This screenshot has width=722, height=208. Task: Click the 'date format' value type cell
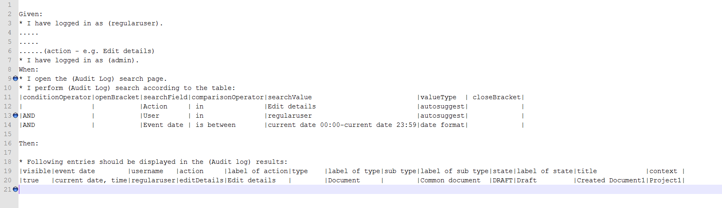[x=443, y=125]
